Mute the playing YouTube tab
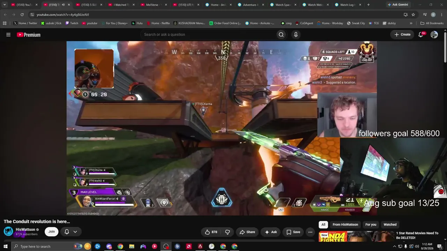This screenshot has width=447, height=251. coord(63,5)
